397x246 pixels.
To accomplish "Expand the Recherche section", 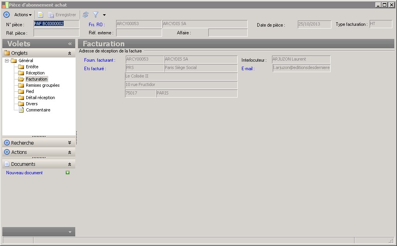I will tap(69, 143).
